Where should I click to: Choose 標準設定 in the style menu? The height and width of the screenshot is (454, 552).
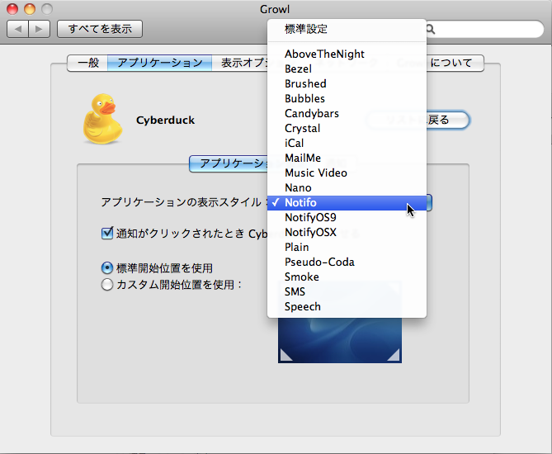(x=347, y=29)
